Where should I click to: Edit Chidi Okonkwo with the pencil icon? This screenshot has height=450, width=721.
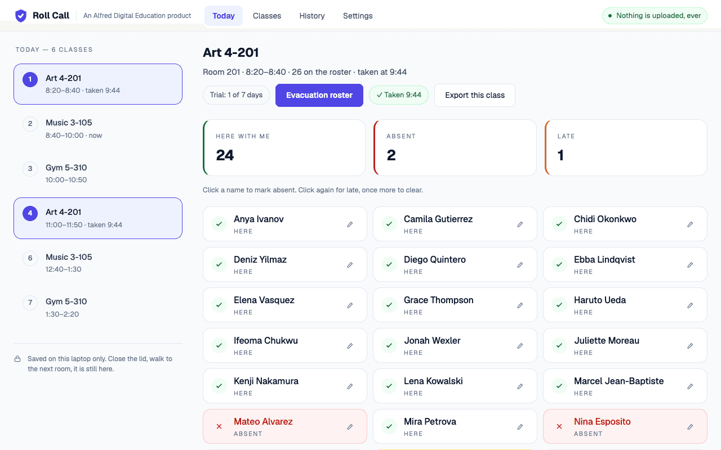pos(690,224)
